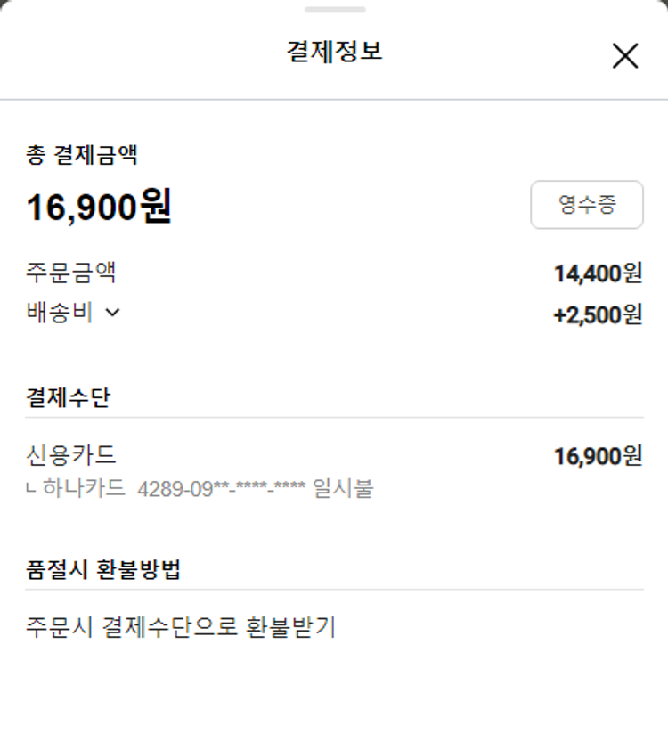The image size is (668, 734).
Task: Click the ㄴ sub-item marker before 하나카드
Action: pos(33,489)
